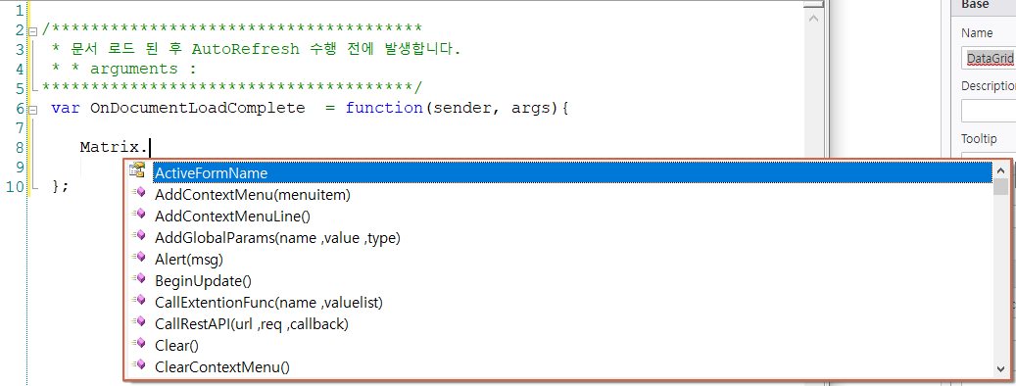This screenshot has width=1016, height=386.
Task: Click the autocomplete list scroll up arrow
Action: 1001,170
